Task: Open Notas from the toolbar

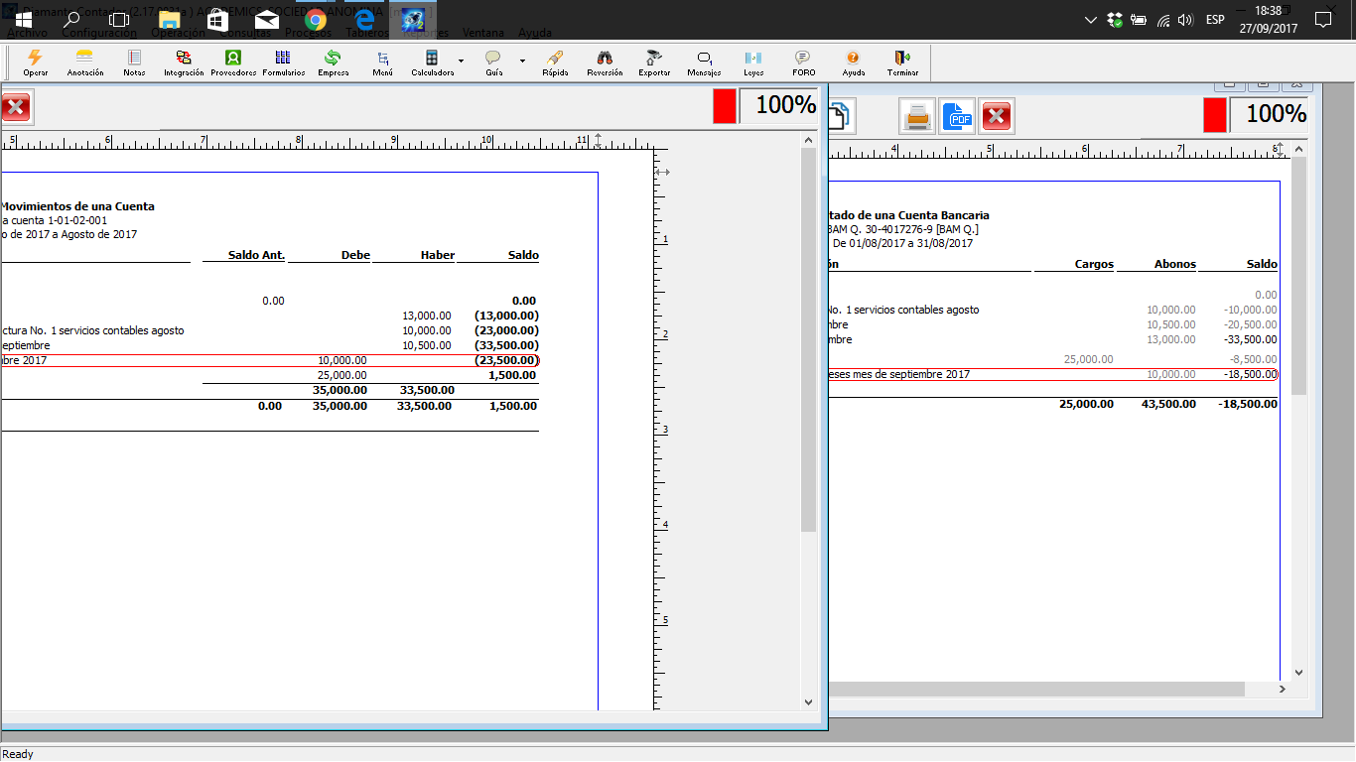Action: click(x=134, y=63)
